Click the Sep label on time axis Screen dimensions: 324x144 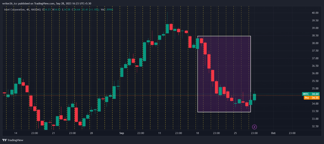121,133
